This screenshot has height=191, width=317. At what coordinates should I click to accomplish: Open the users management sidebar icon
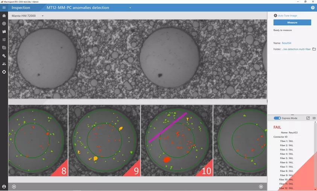pyautogui.click(x=4, y=64)
